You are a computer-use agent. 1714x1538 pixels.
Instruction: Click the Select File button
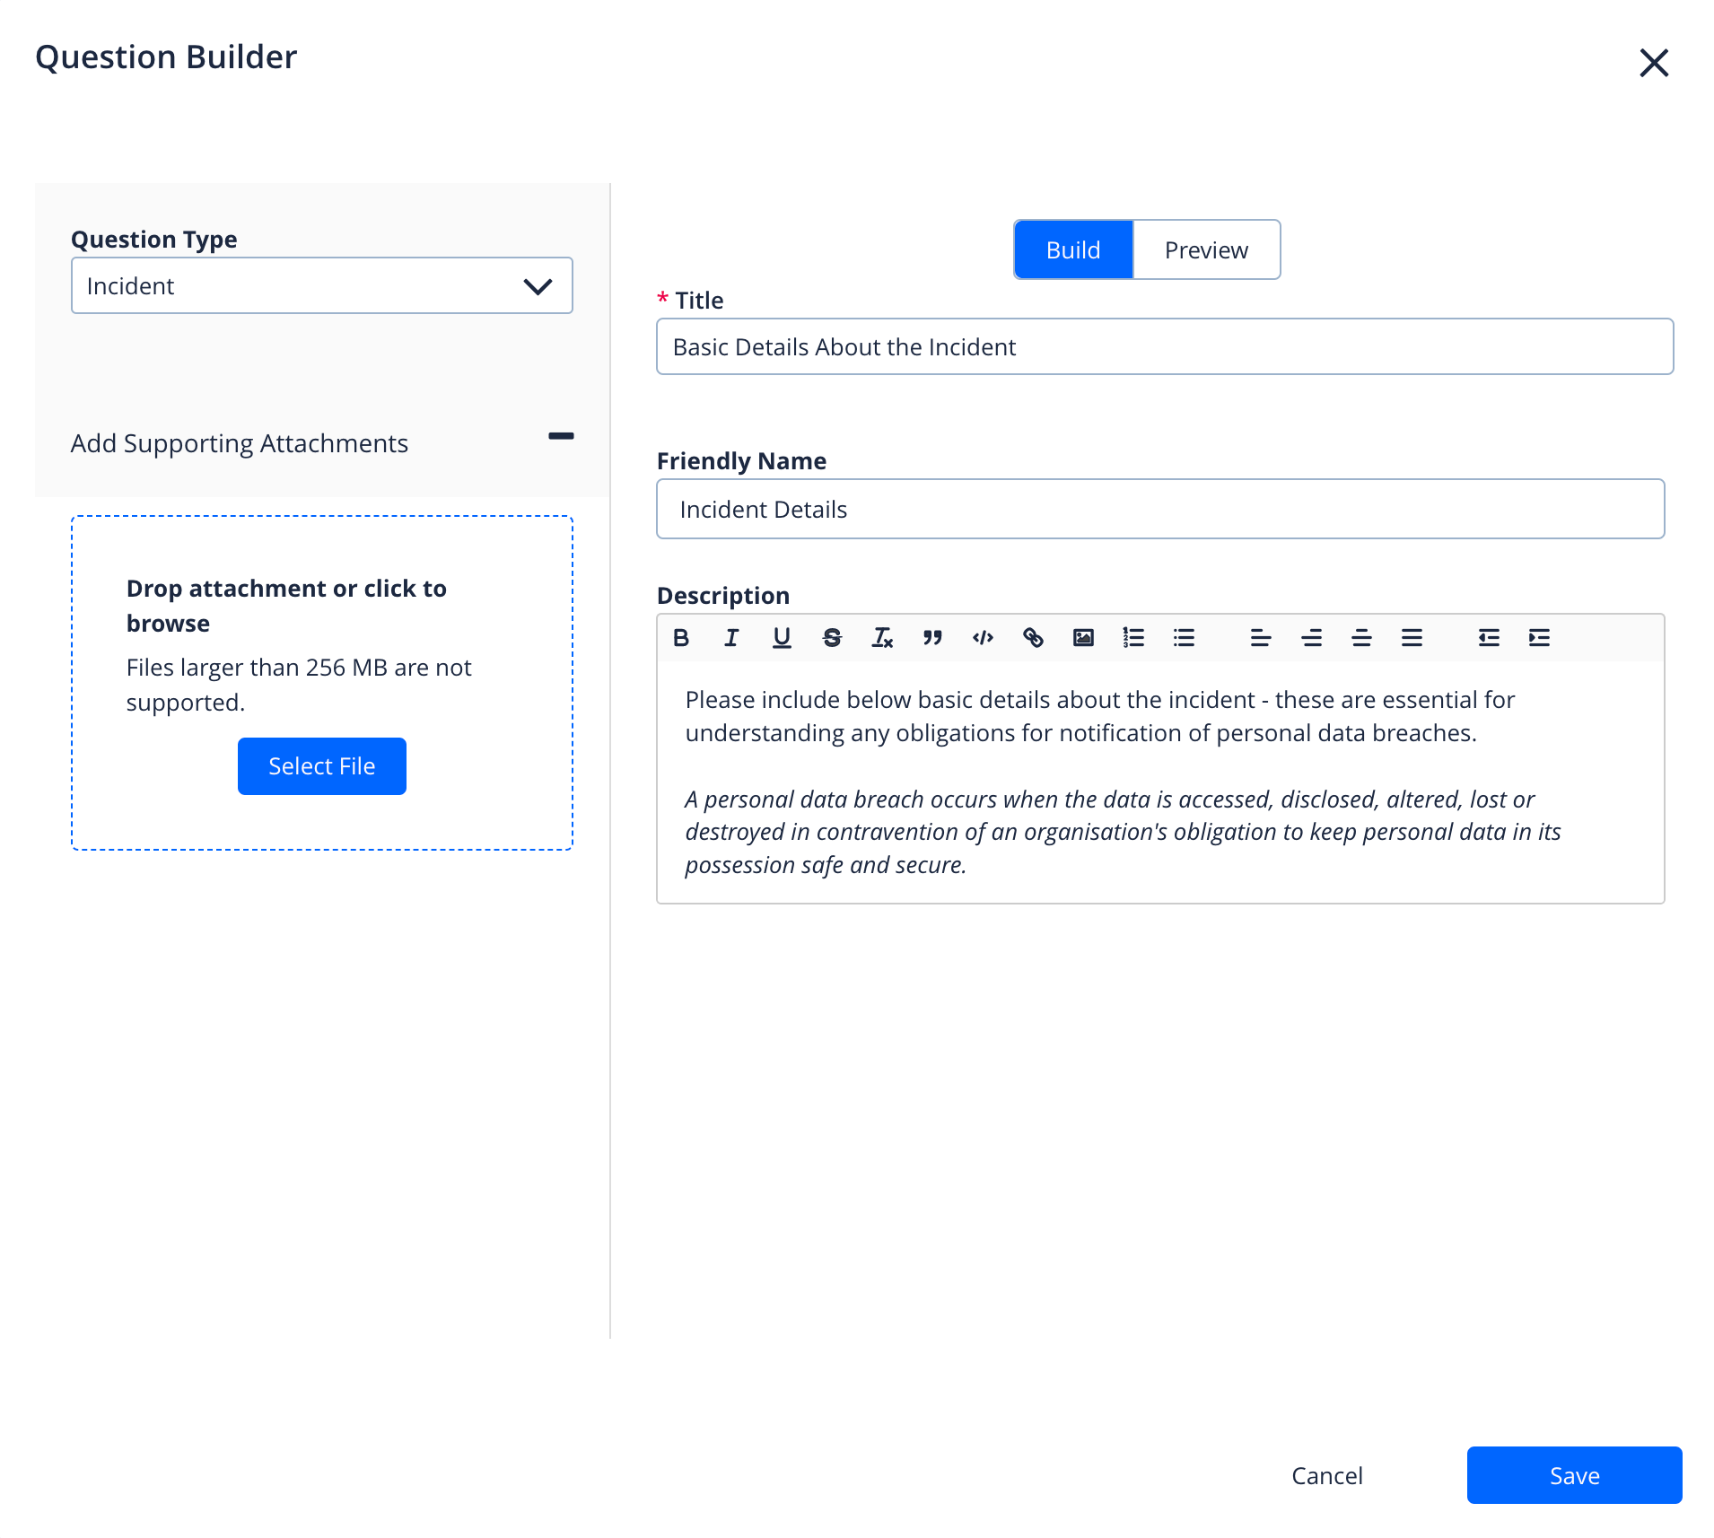point(321,766)
